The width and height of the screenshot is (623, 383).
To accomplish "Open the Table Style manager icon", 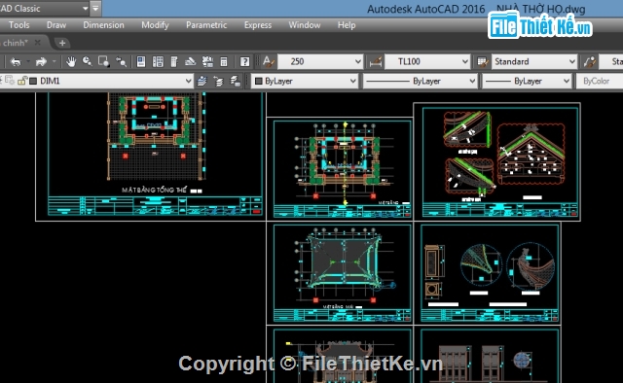I will tap(483, 61).
